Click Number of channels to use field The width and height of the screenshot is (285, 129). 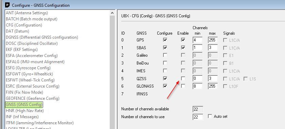click(198, 117)
